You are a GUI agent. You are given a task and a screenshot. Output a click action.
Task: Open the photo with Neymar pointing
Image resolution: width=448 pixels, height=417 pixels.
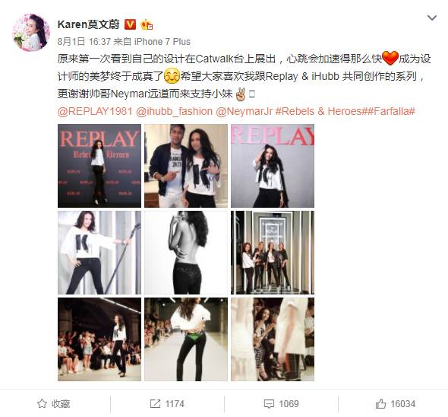[186, 166]
